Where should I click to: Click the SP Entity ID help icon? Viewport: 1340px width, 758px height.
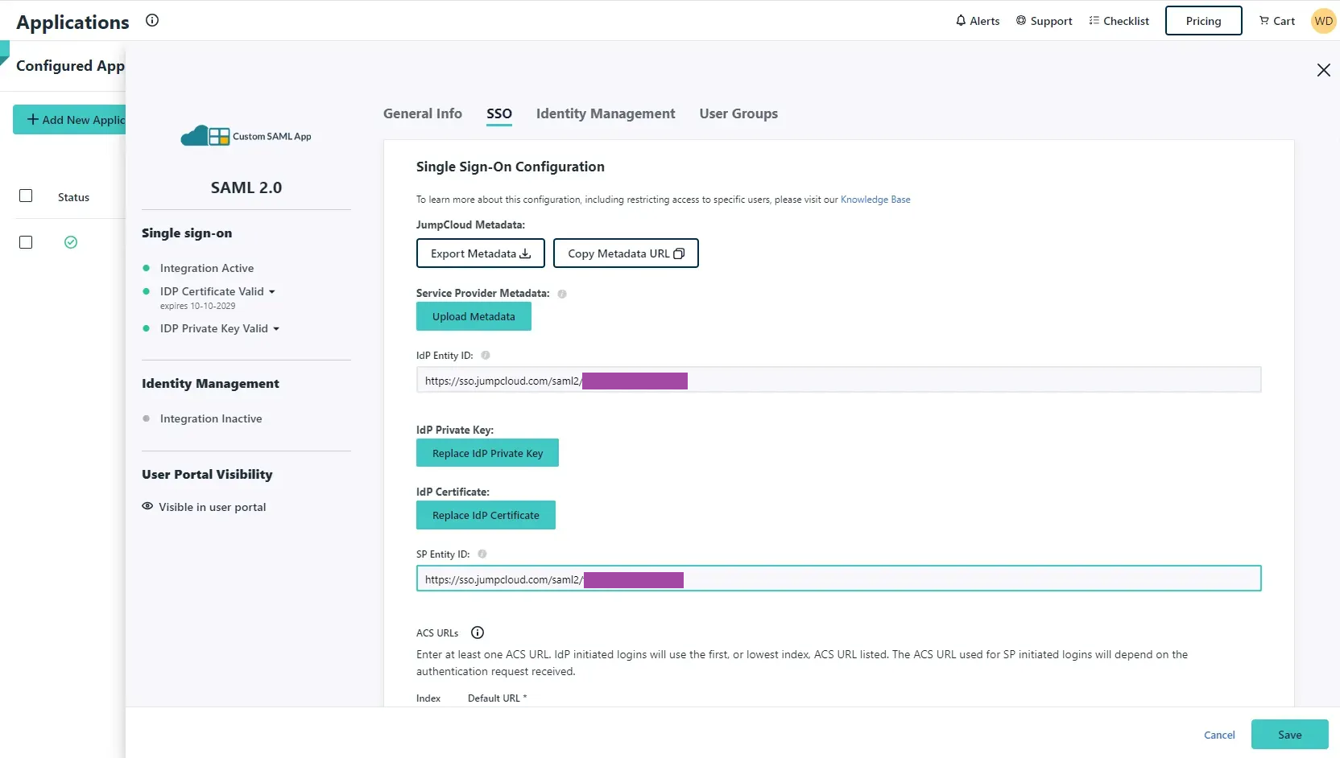pos(482,554)
